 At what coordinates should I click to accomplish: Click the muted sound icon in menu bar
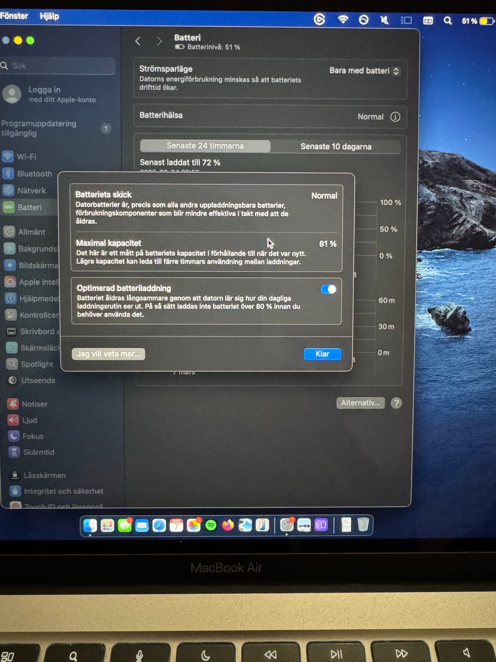(384, 20)
